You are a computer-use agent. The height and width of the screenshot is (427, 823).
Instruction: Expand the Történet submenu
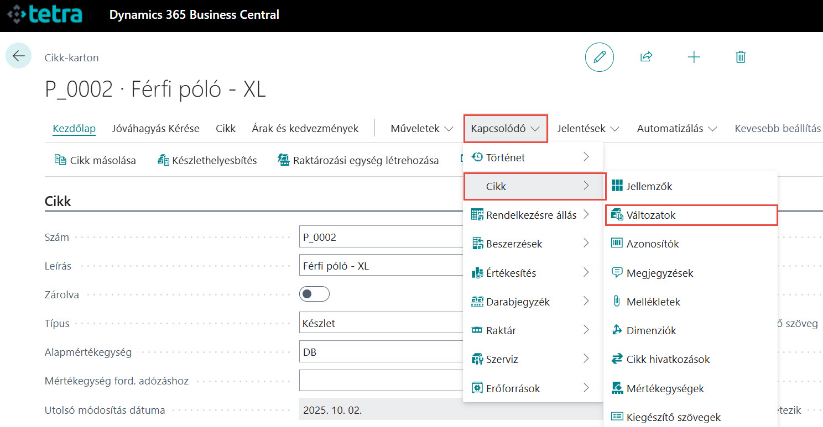coord(532,157)
